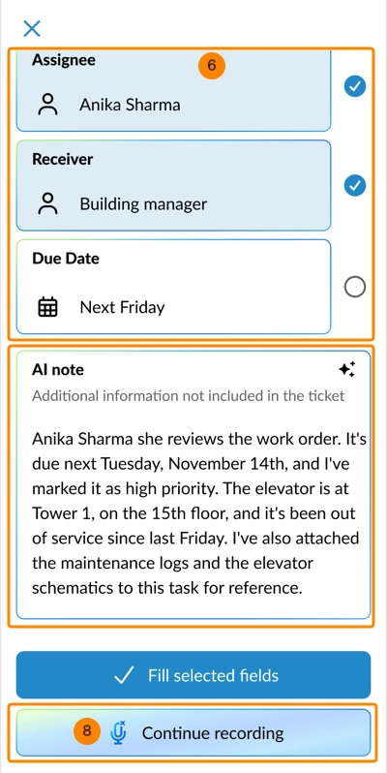This screenshot has width=387, height=773.
Task: Click the person icon beside Building manager
Action: click(x=47, y=204)
